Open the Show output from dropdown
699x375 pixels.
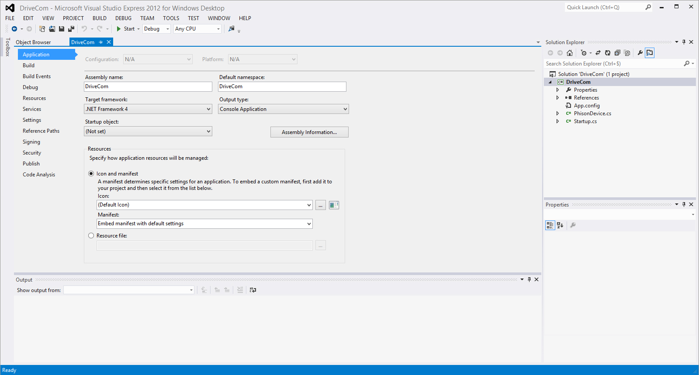pyautogui.click(x=129, y=290)
